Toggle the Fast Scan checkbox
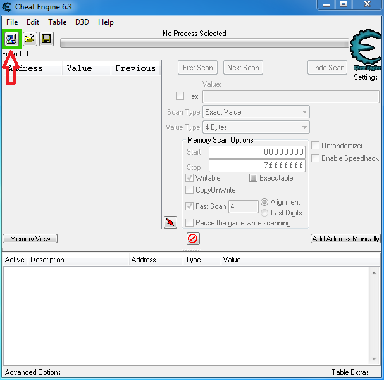The height and width of the screenshot is (380, 384). [189, 206]
